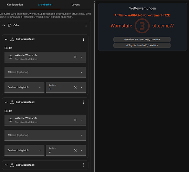Collapse the second Entitätszustand condition

[x=6, y=102]
